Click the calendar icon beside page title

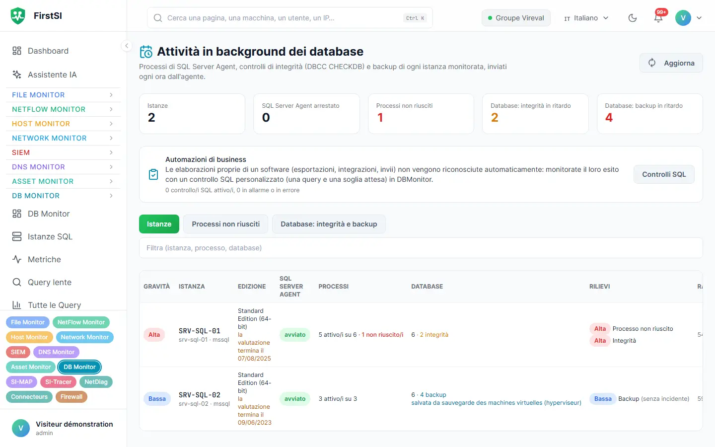click(x=146, y=52)
